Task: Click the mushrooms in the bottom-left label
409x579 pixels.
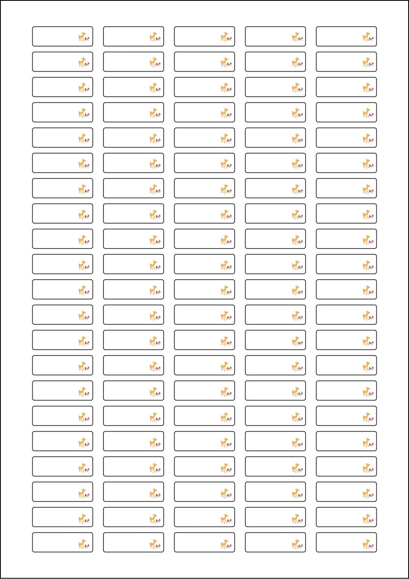Action: point(88,545)
